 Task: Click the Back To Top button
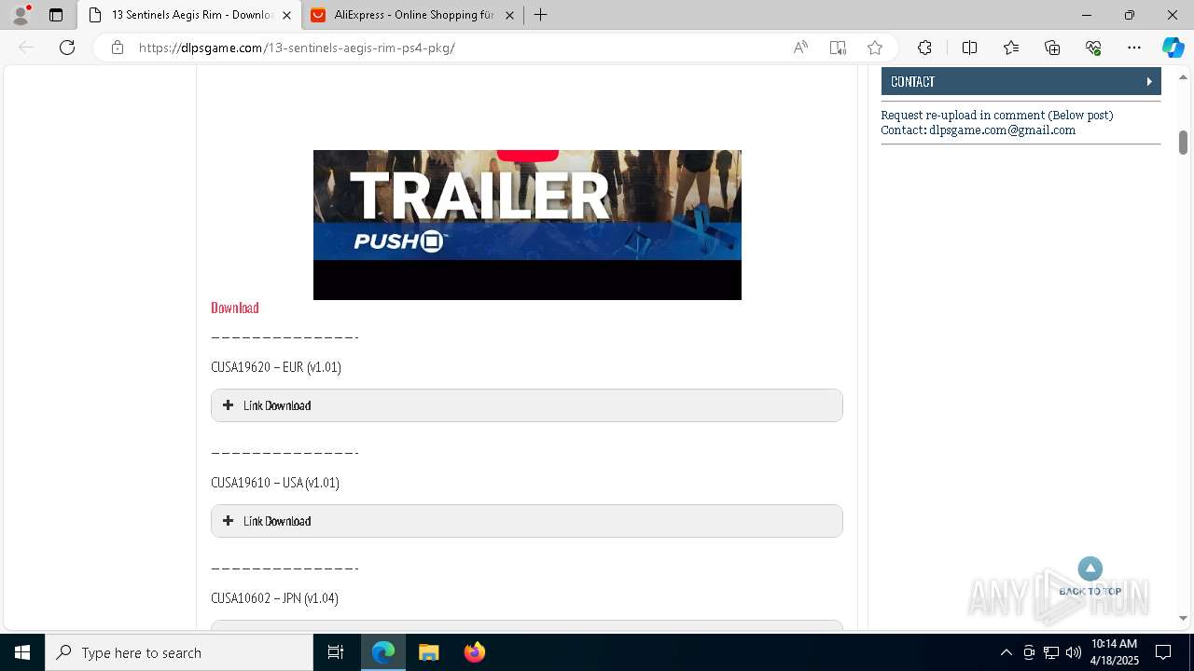tap(1090, 577)
